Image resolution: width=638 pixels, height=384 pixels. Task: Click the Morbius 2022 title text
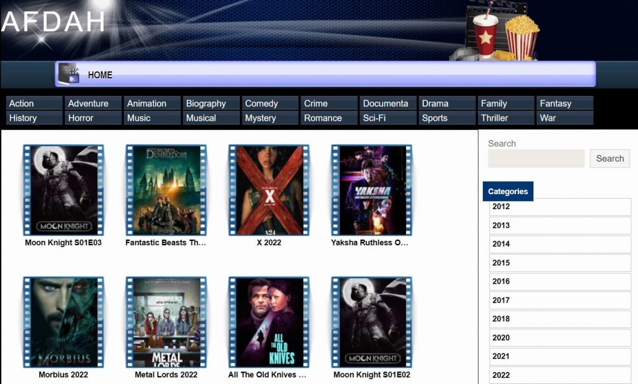64,375
